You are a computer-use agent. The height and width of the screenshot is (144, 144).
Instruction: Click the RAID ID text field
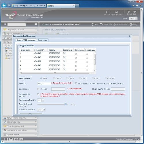click(x=44, y=84)
